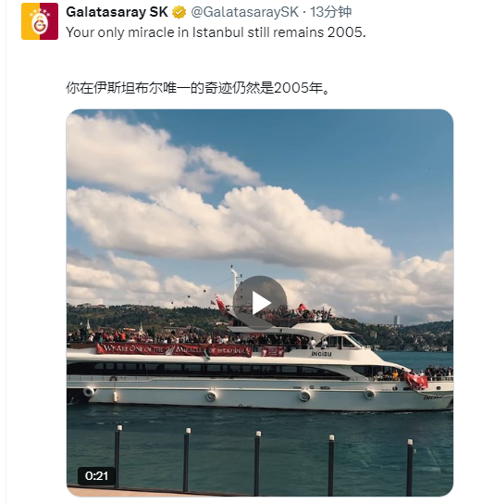Select the English tweet text about 2005
Screen dimensions: 494x504
(216, 32)
